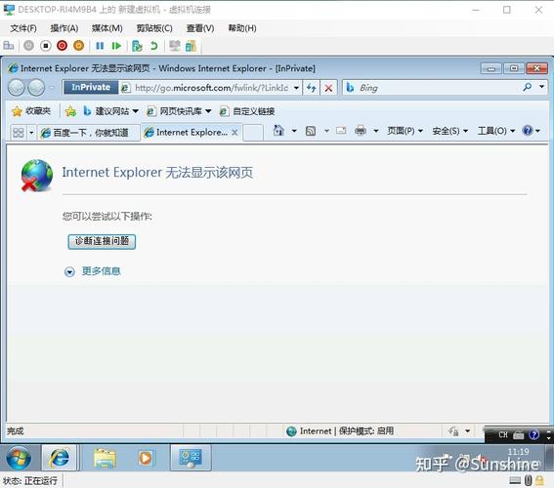Click the blue Help question icon

[x=528, y=131]
